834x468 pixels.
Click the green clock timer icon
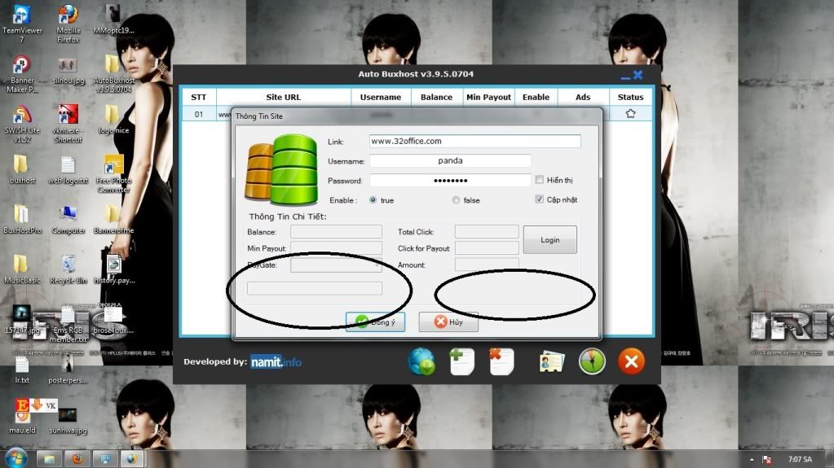click(x=592, y=361)
